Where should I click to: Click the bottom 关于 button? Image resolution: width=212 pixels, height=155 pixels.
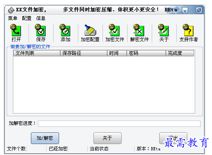[108, 138]
